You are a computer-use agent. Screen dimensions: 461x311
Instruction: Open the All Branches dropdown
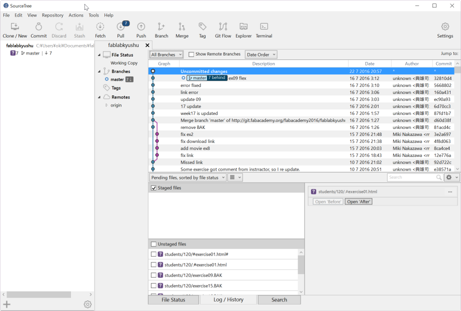coord(166,54)
